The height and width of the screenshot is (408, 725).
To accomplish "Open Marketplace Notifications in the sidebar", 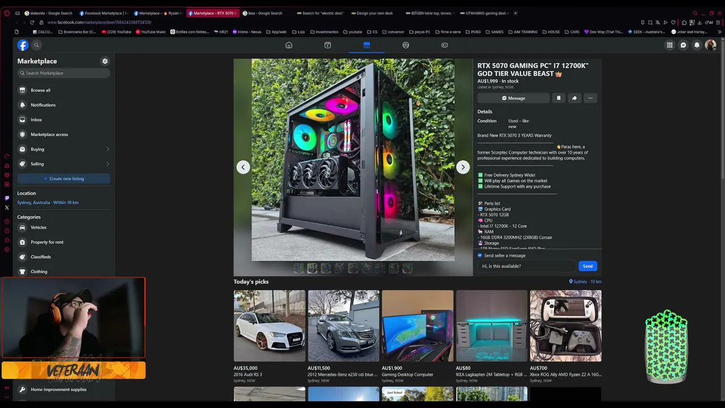I will 63,105.
